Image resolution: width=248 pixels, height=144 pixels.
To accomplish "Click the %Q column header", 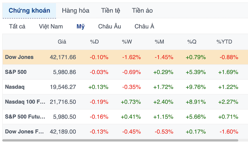I will click(x=192, y=42).
